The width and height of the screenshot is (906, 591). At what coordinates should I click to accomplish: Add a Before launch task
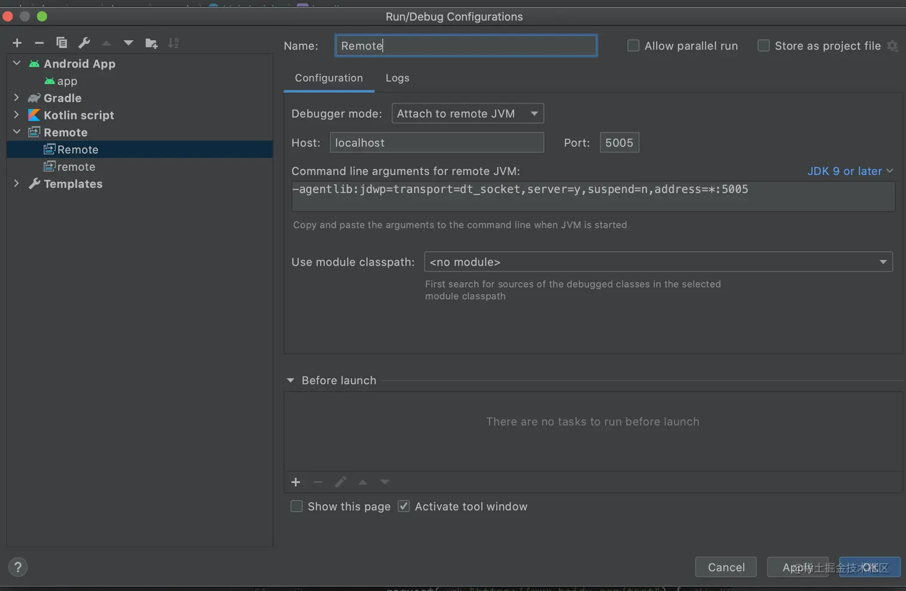coord(295,482)
